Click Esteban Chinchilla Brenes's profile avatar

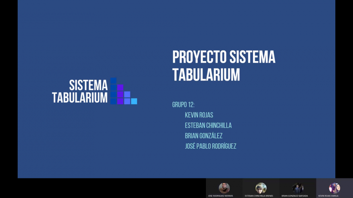point(261,188)
